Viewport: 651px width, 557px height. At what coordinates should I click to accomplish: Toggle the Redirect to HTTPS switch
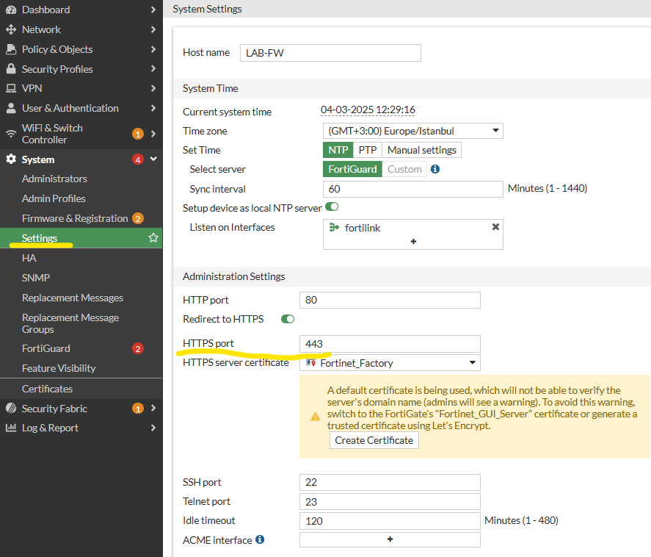pyautogui.click(x=288, y=319)
